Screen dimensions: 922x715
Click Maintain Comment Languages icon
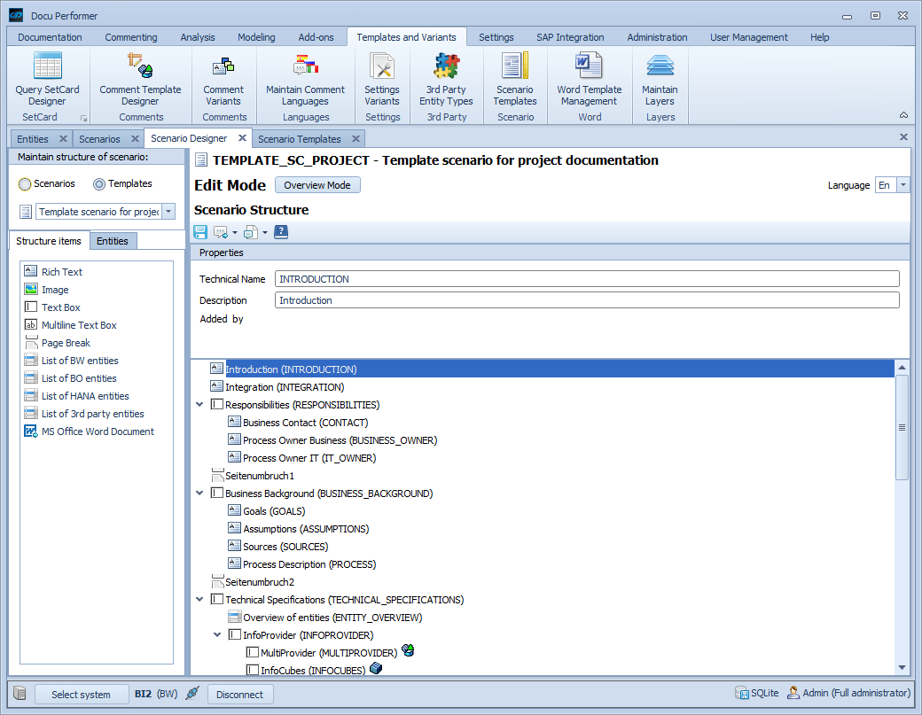[305, 67]
